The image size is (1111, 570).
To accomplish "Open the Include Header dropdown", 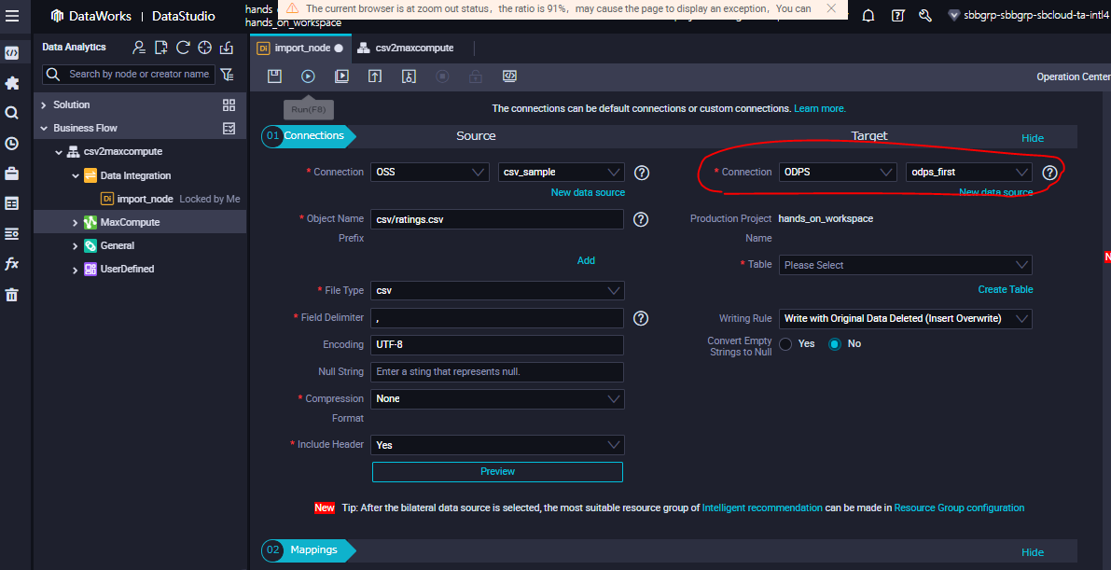I will (x=496, y=445).
